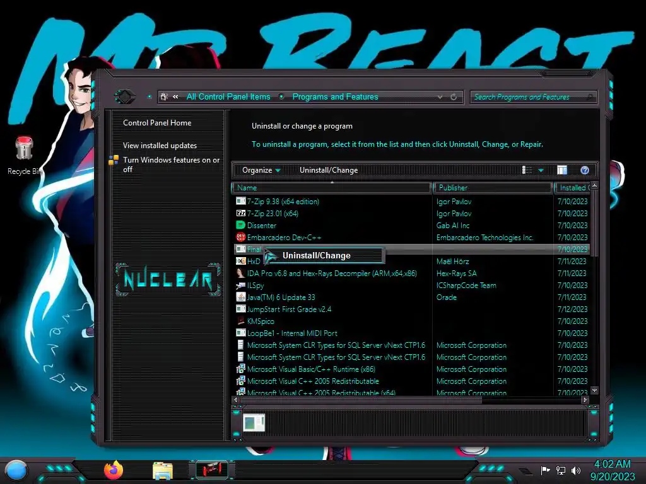The width and height of the screenshot is (646, 484).
Task: Open View installed updates link
Action: pyautogui.click(x=160, y=146)
